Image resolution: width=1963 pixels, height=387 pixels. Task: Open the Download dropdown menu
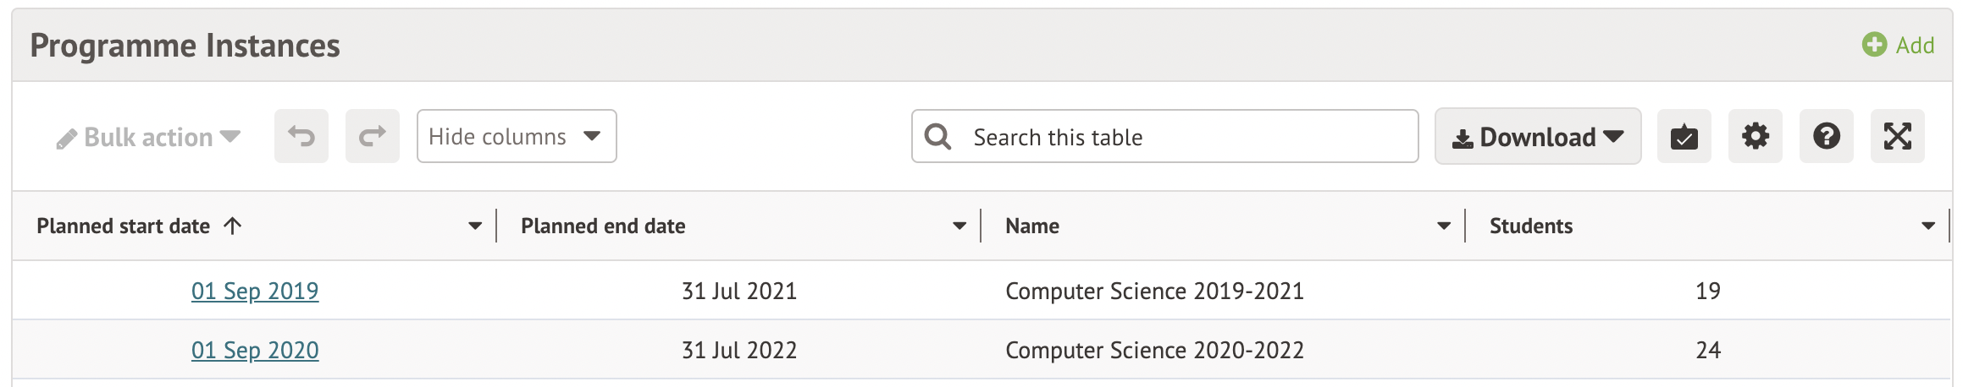pos(1537,136)
